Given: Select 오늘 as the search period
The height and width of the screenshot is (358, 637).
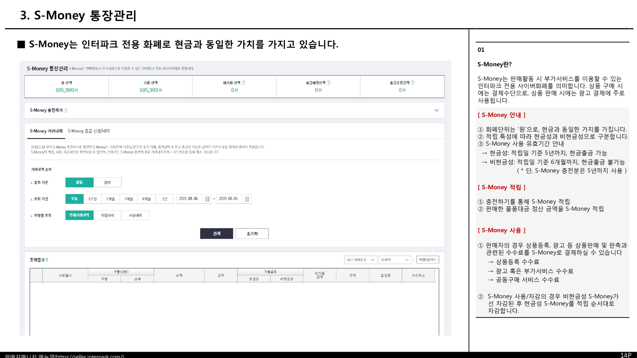Looking at the screenshot, I should 74,199.
